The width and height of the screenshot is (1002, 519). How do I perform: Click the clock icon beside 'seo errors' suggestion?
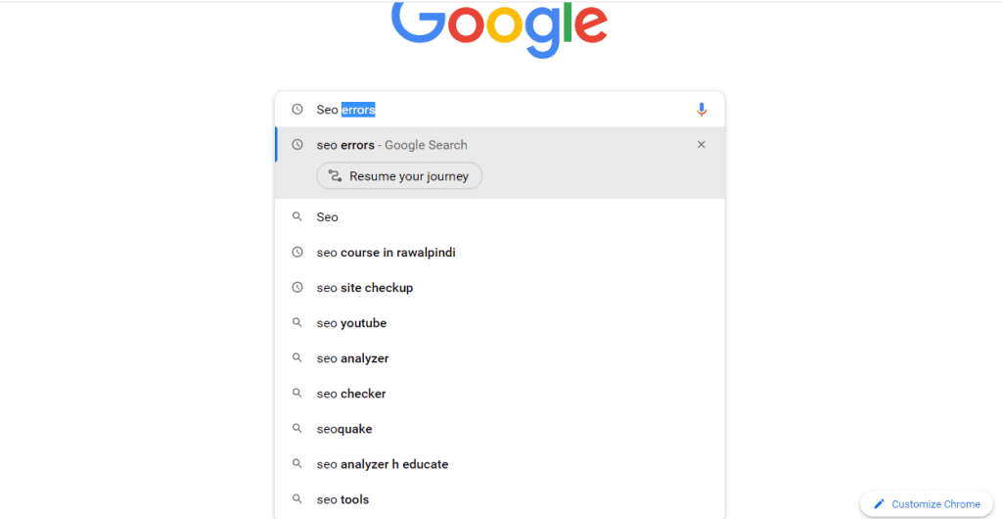[297, 145]
